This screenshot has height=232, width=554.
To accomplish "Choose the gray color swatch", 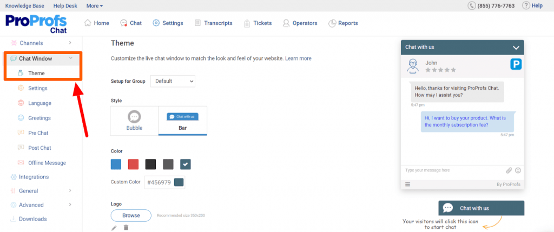I will 168,164.
